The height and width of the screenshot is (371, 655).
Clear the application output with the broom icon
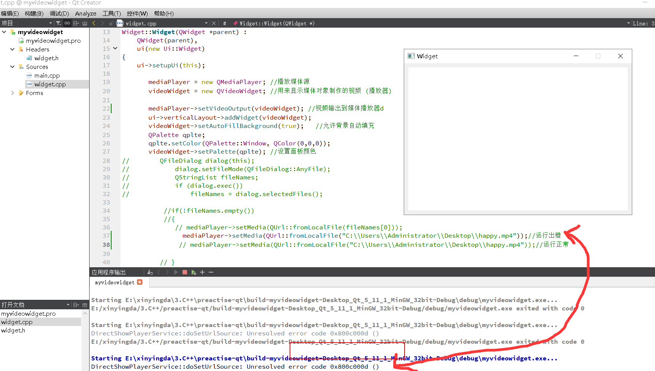click(x=150, y=272)
